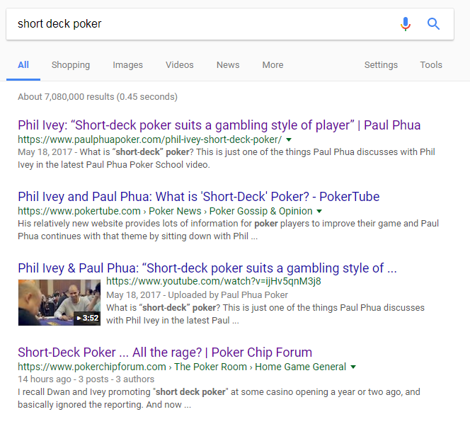Image resolution: width=470 pixels, height=424 pixels.
Task: Play the Phil Ivey video thumbnail
Action: coord(59,302)
